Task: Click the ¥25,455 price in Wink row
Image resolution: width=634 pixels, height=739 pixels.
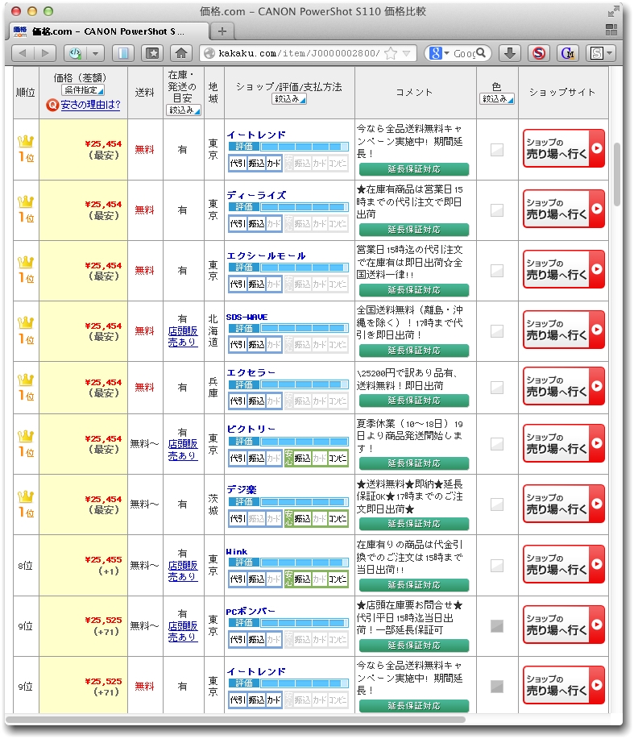Action: point(103,560)
